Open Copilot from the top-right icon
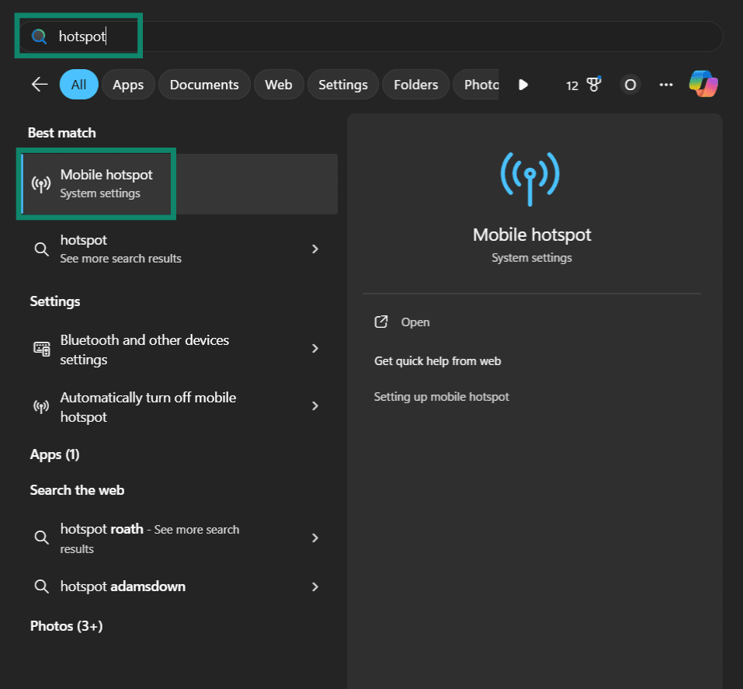 coord(703,83)
